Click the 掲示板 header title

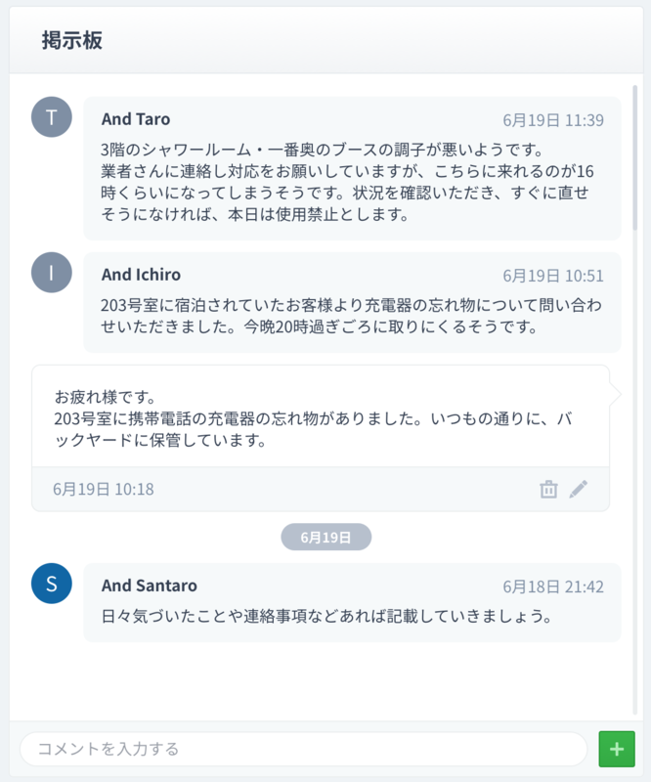click(72, 40)
